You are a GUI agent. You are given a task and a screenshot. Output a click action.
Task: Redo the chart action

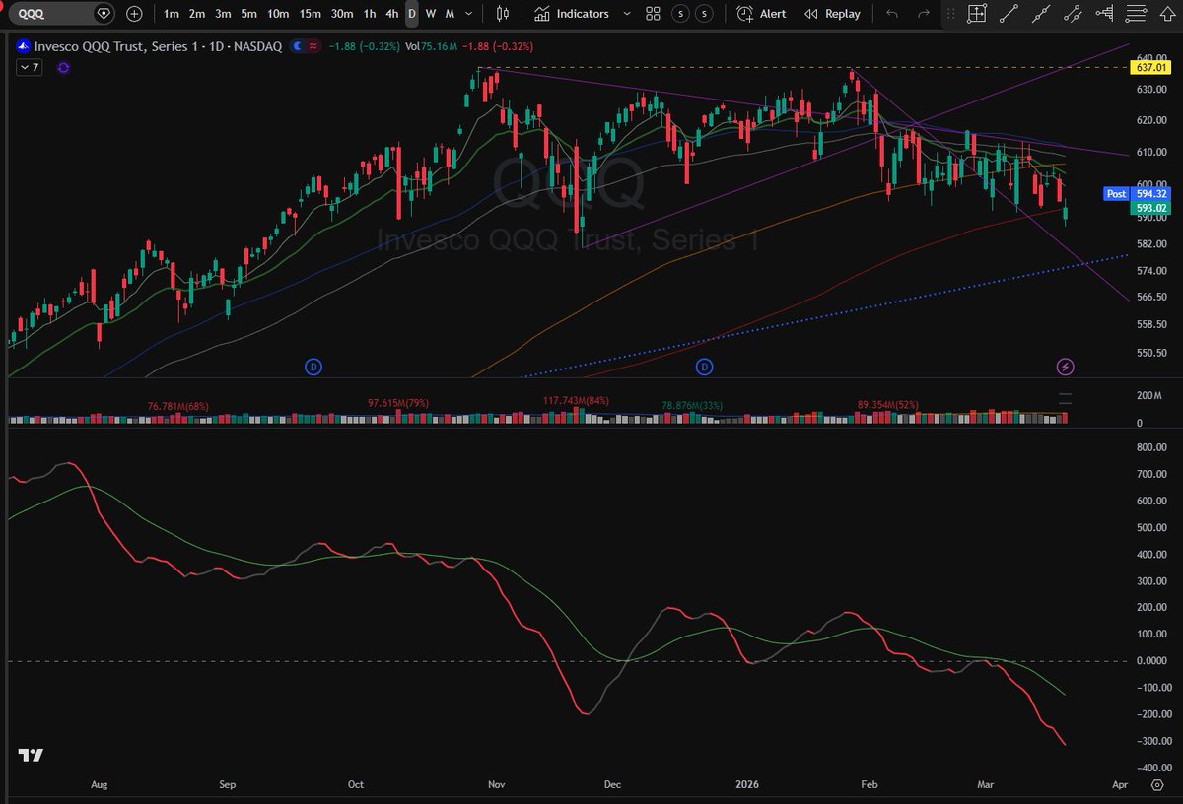[x=924, y=14]
